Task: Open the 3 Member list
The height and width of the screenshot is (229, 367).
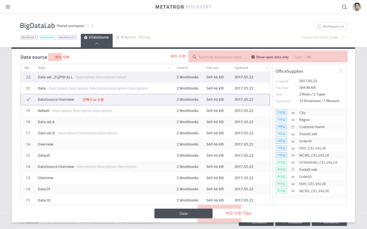Action: (x=126, y=37)
